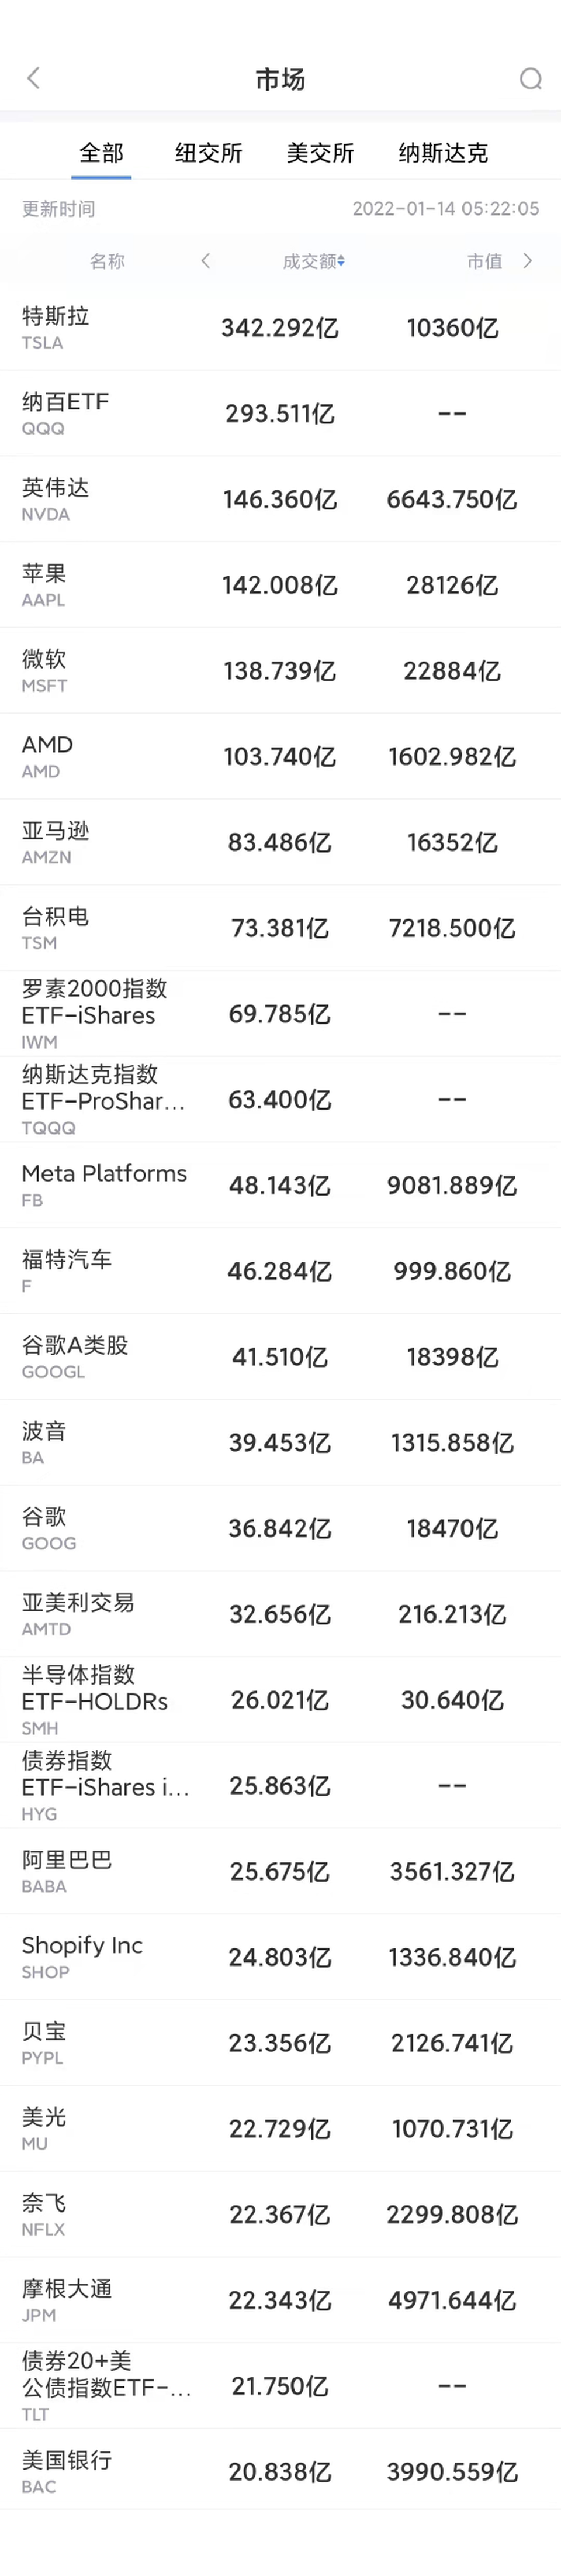This screenshot has height=2576, width=561.
Task: Open the 苹果 AAPL stock row
Action: (280, 585)
